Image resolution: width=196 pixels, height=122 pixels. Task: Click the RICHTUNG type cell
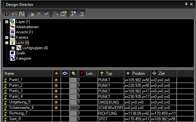[x=111, y=113]
